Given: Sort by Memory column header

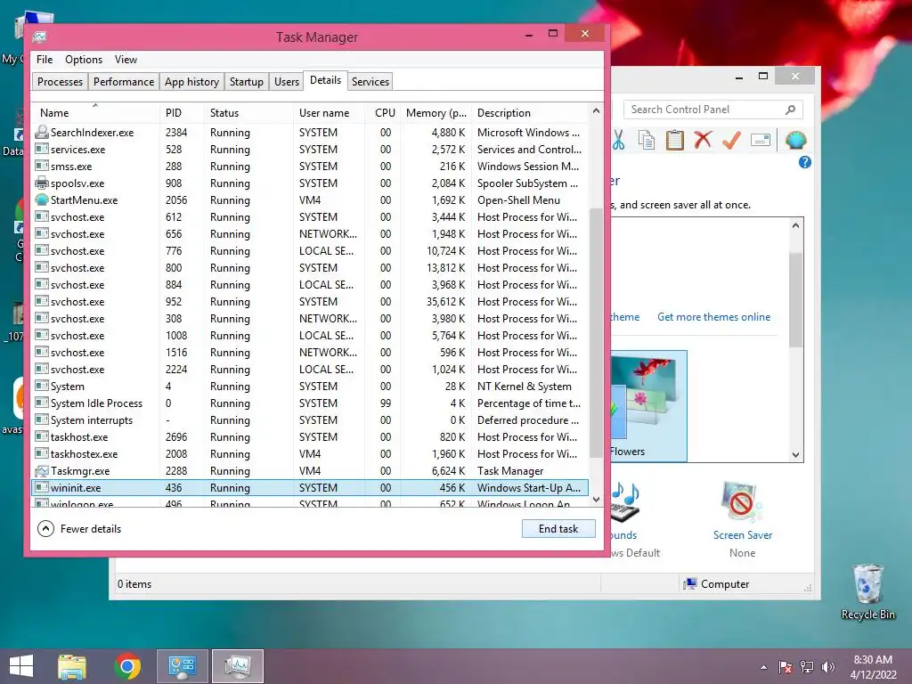Looking at the screenshot, I should [x=436, y=113].
